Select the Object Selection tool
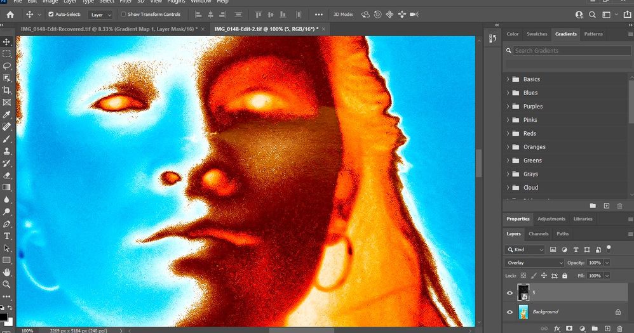634x333 pixels. click(x=6, y=78)
